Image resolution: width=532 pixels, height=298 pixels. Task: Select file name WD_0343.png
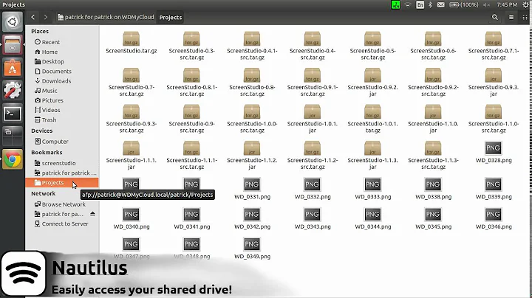[x=313, y=226]
